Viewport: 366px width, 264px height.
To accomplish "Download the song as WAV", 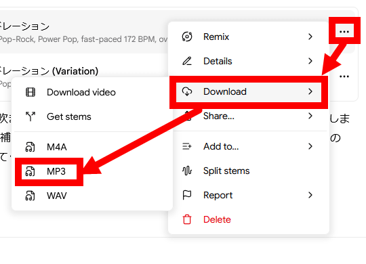I will point(92,196).
